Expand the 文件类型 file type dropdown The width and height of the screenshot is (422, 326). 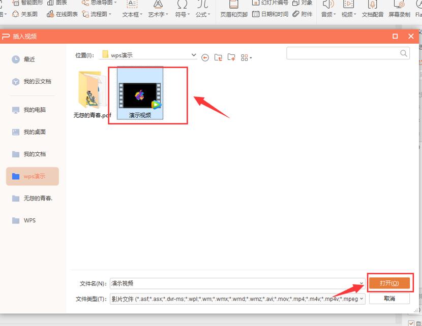pos(361,299)
